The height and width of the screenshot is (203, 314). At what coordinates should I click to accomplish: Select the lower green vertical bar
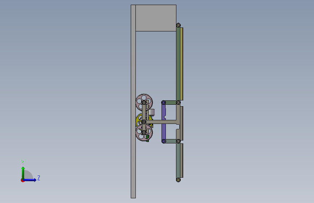click(x=178, y=160)
